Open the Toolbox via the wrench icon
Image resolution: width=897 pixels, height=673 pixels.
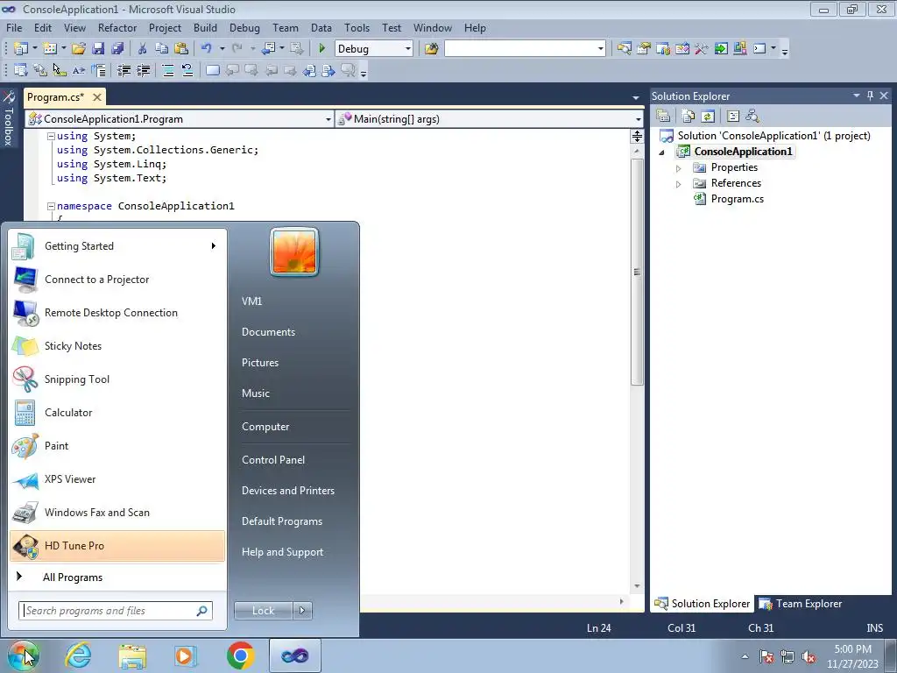(702, 49)
